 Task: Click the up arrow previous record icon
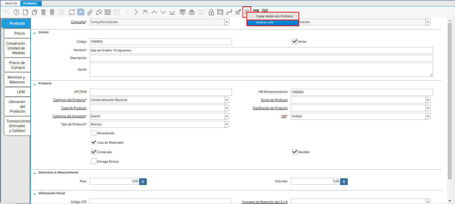pos(154,12)
